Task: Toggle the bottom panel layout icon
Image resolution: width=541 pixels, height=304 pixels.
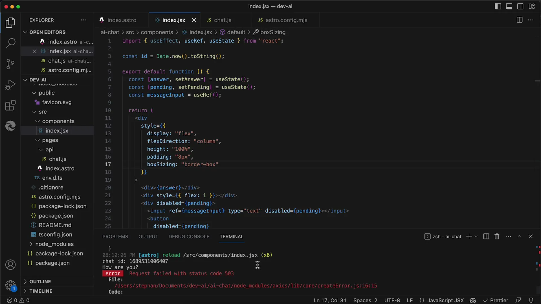Action: pyautogui.click(x=509, y=6)
